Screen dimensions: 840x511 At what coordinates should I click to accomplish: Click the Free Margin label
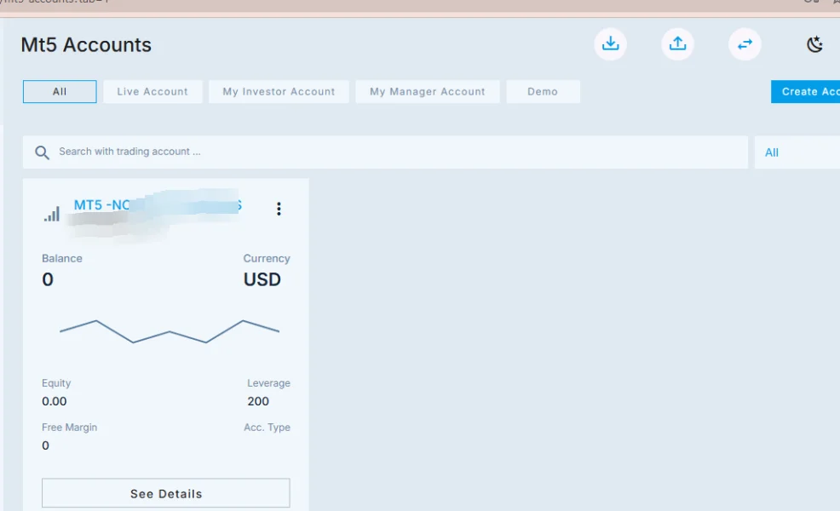pos(70,428)
